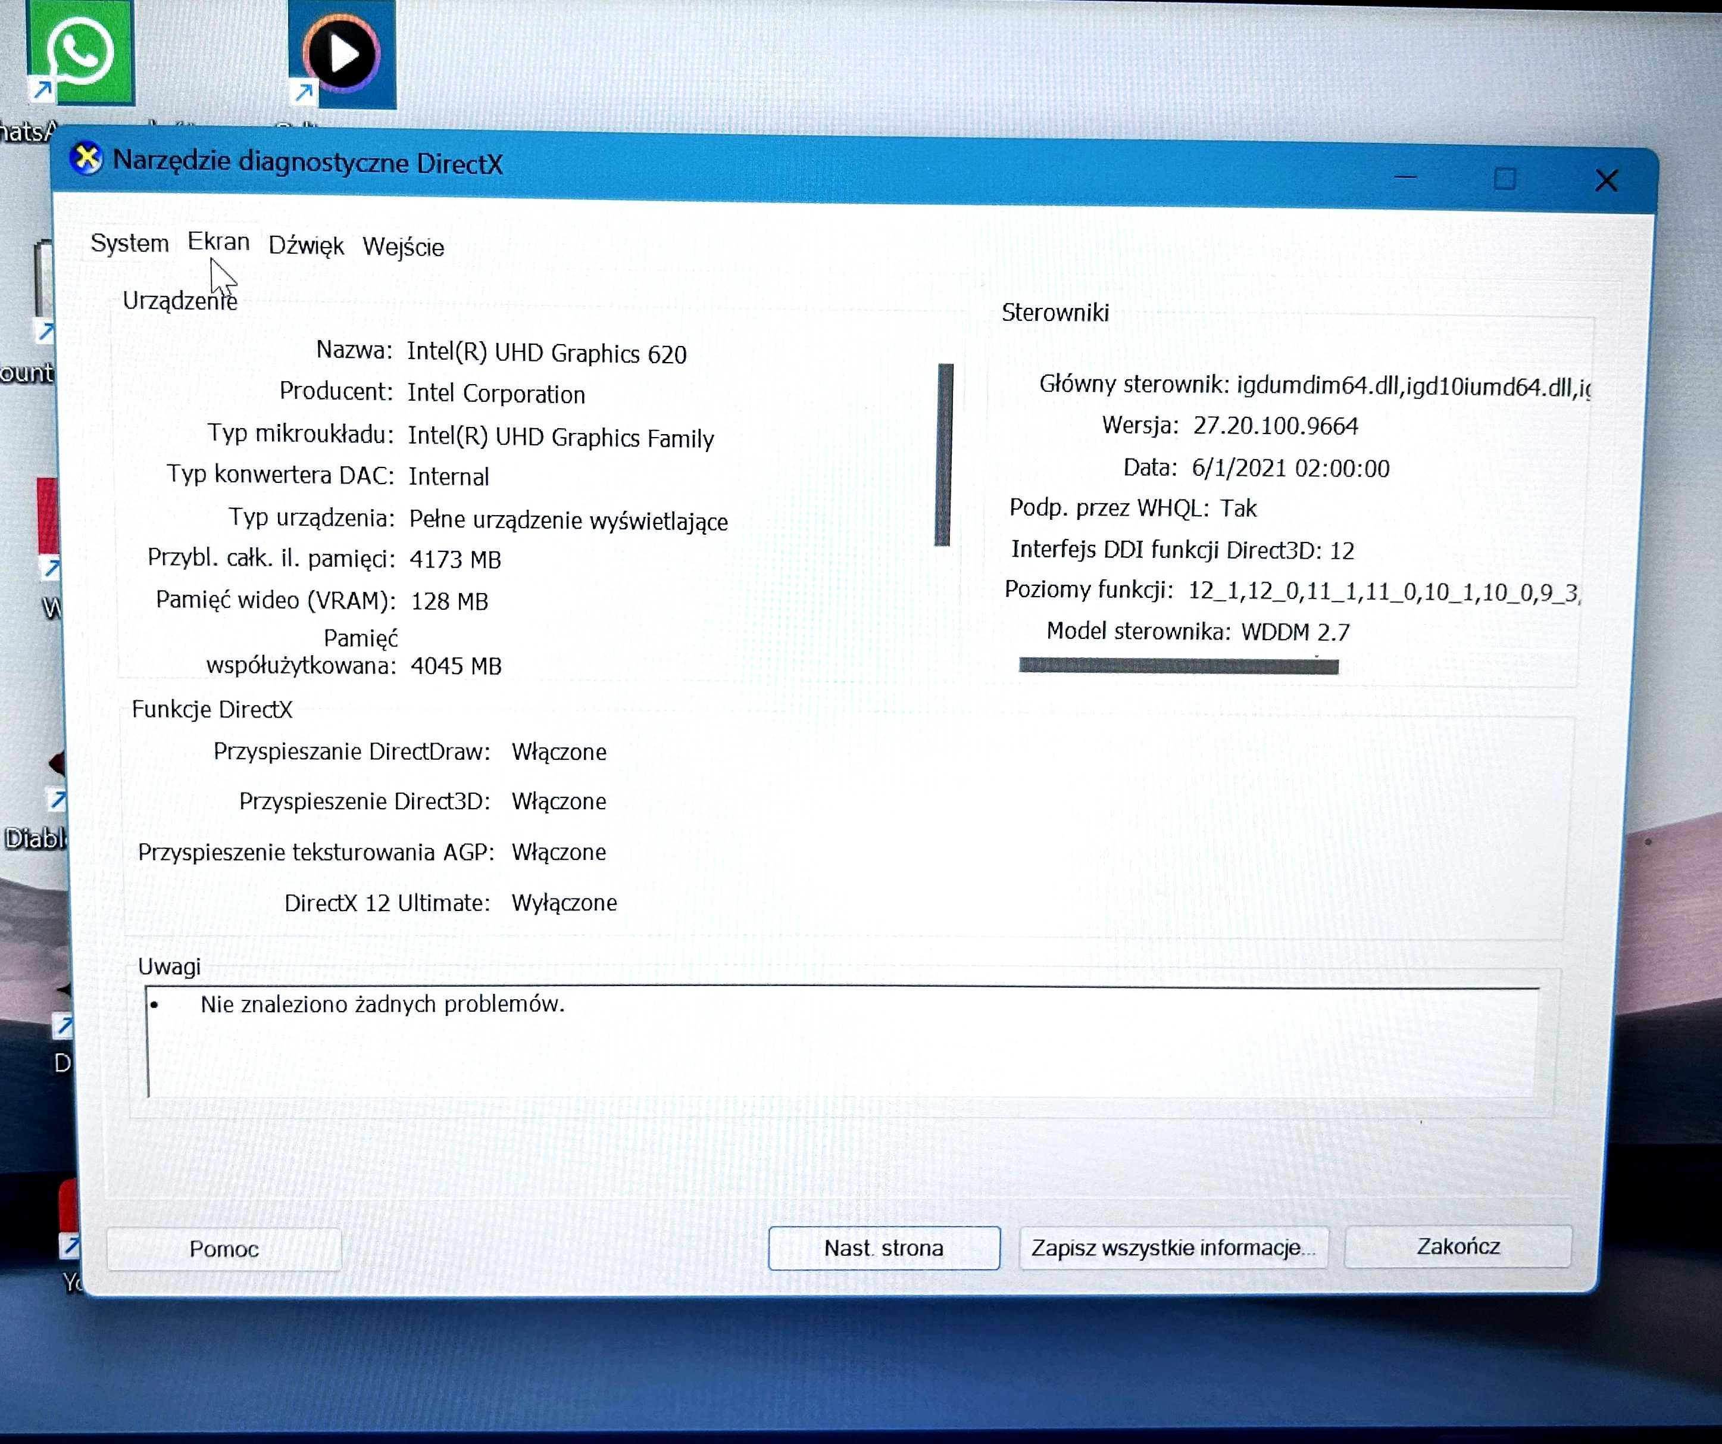Maximize the DirectX diagnostic window

(1505, 179)
